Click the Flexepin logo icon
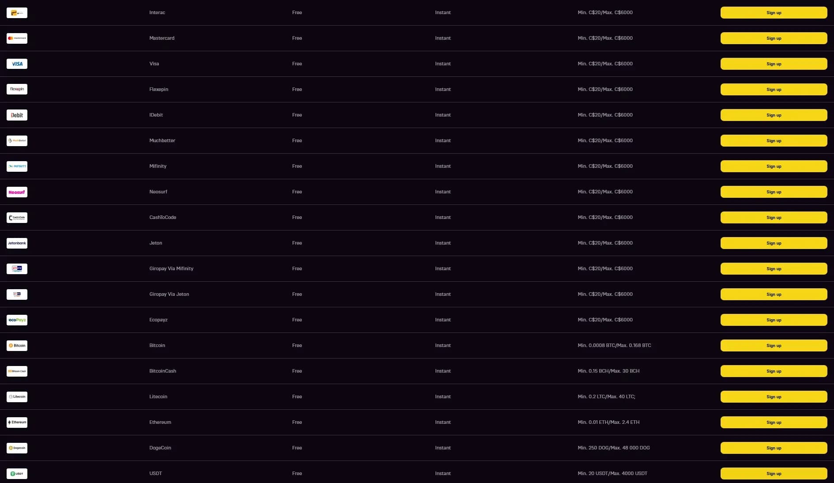The image size is (834, 483). tap(17, 89)
